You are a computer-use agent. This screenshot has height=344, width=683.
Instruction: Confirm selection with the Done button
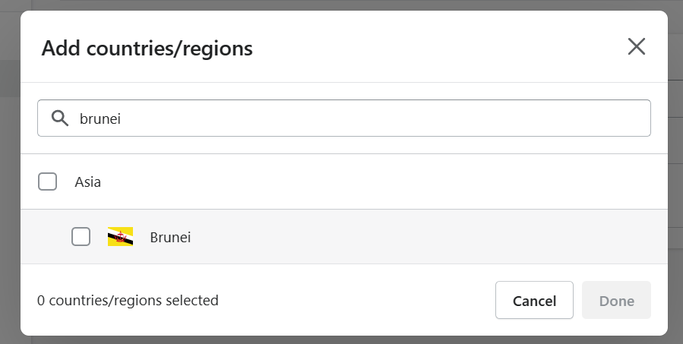click(616, 300)
